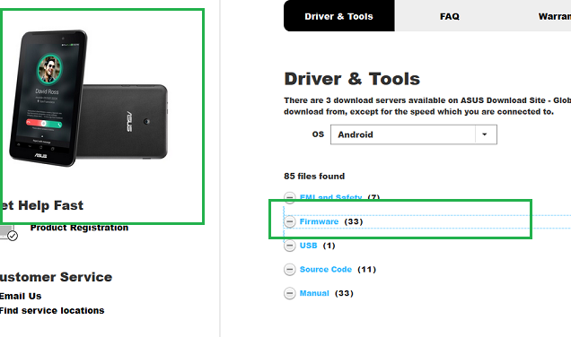
Task: Select the Android OS combo box
Action: pyautogui.click(x=414, y=134)
